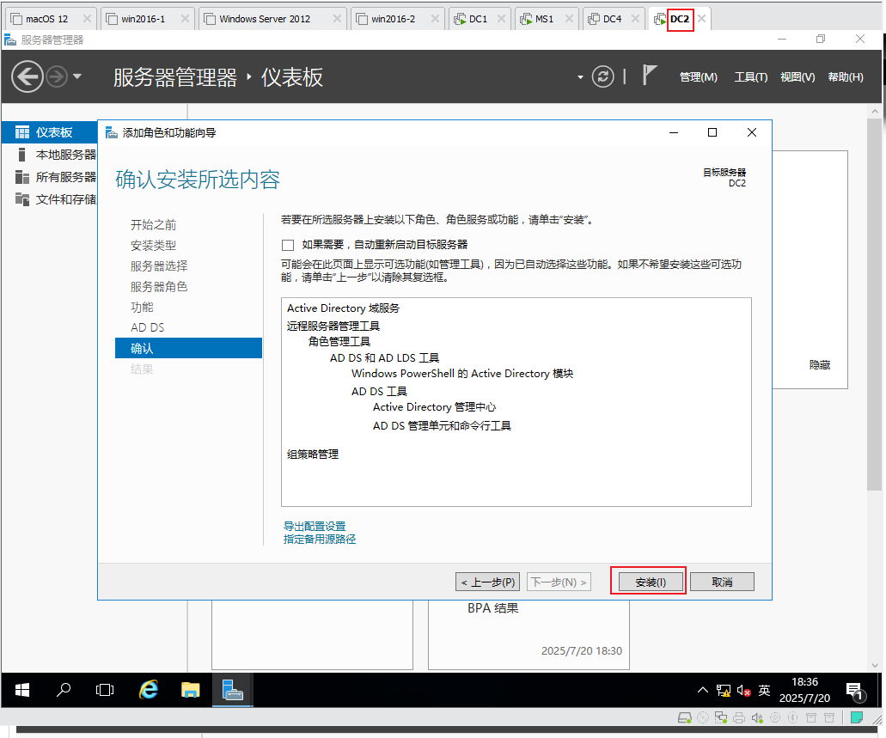Switch to the DC4 VM tab
This screenshot has width=886, height=738.
point(611,19)
